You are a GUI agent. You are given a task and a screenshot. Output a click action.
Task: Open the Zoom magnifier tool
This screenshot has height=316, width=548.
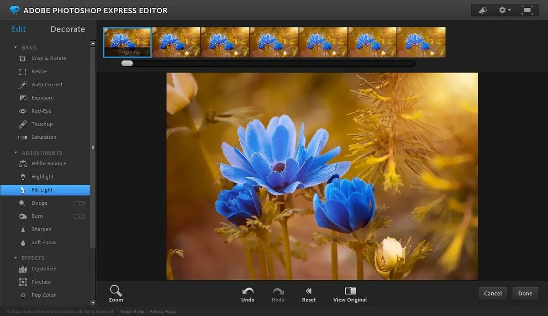click(116, 294)
